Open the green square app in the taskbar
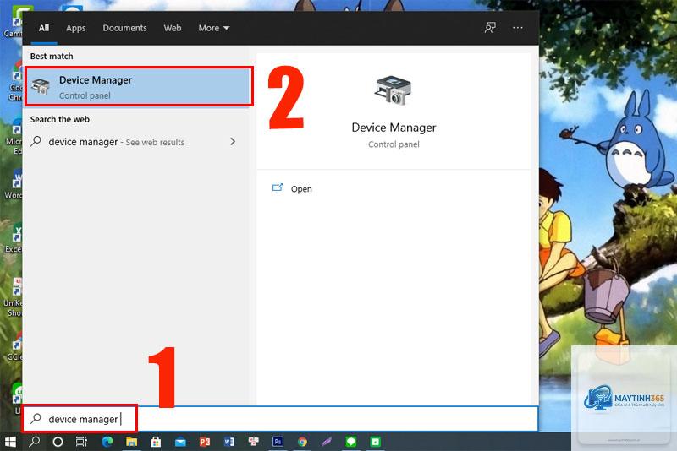This screenshot has height=451, width=677. click(x=376, y=442)
